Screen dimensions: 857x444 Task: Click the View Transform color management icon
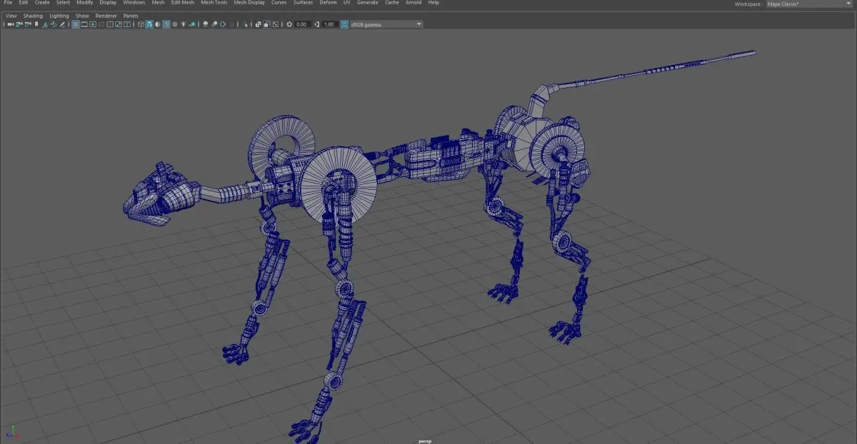tap(344, 24)
